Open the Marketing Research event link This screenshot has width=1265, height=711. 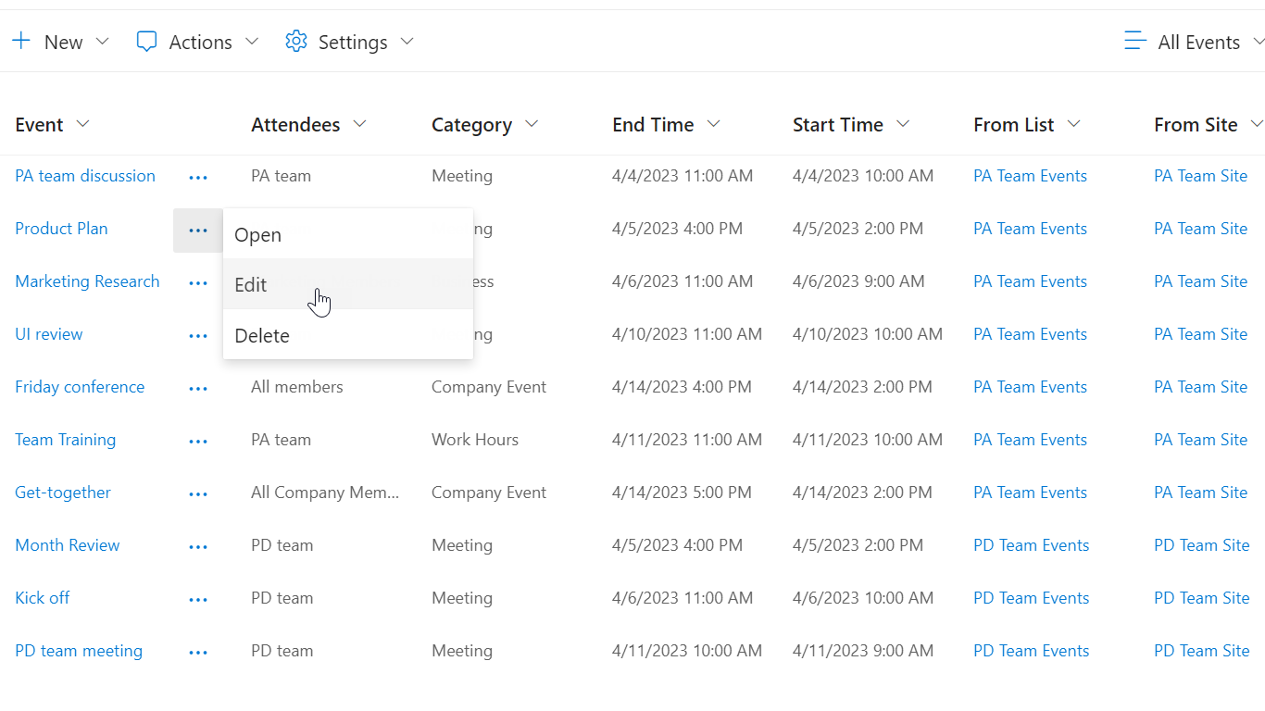(87, 281)
